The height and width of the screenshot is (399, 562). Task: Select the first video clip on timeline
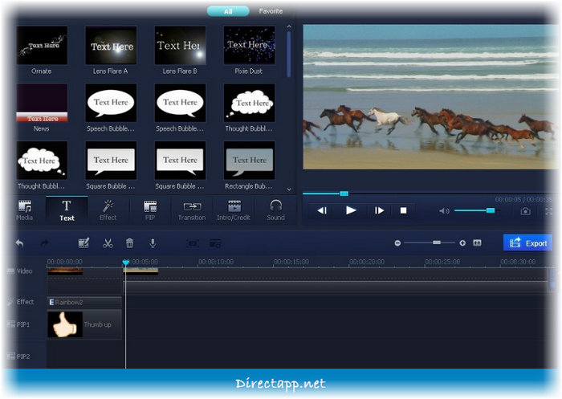[x=65, y=271]
